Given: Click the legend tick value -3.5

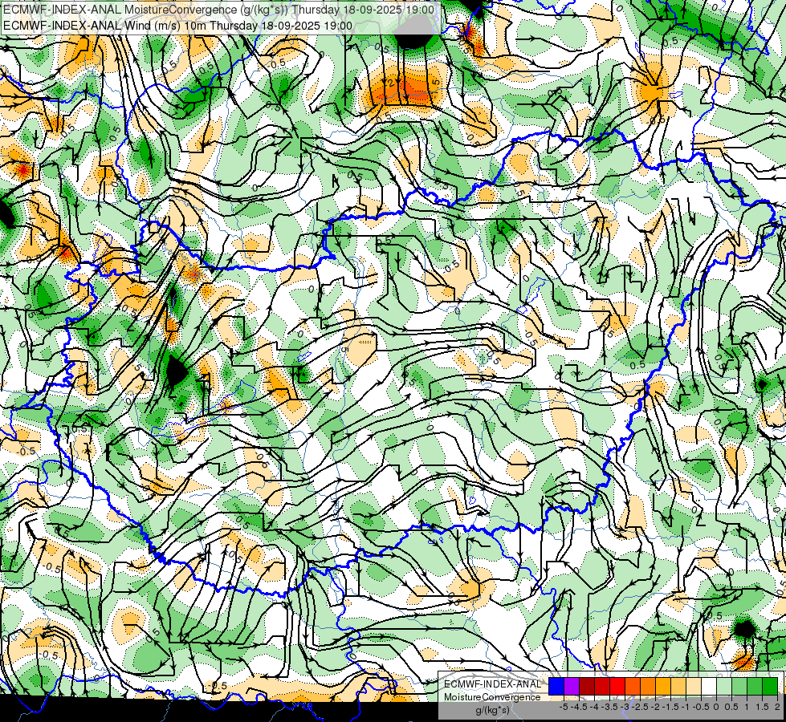Looking at the screenshot, I should click(609, 707).
